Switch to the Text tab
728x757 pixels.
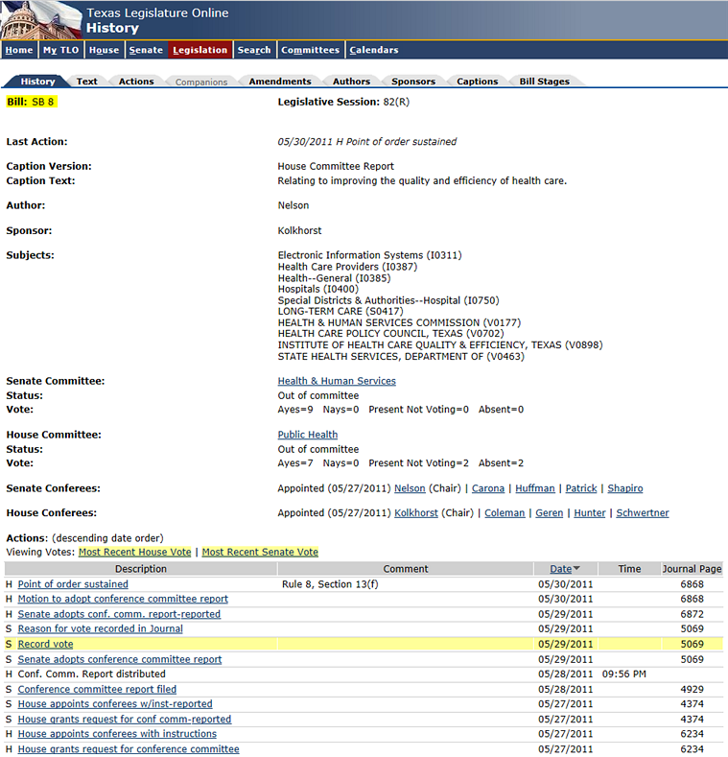87,82
